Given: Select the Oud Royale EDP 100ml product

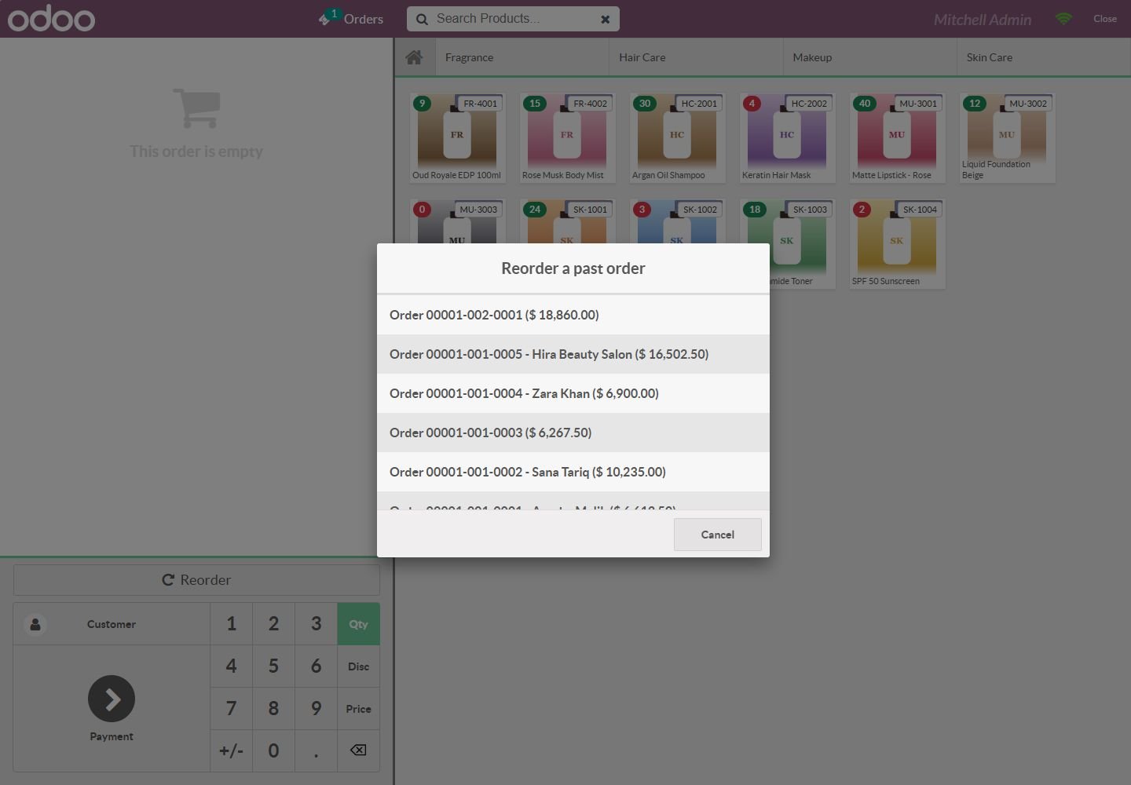Looking at the screenshot, I should coord(457,138).
